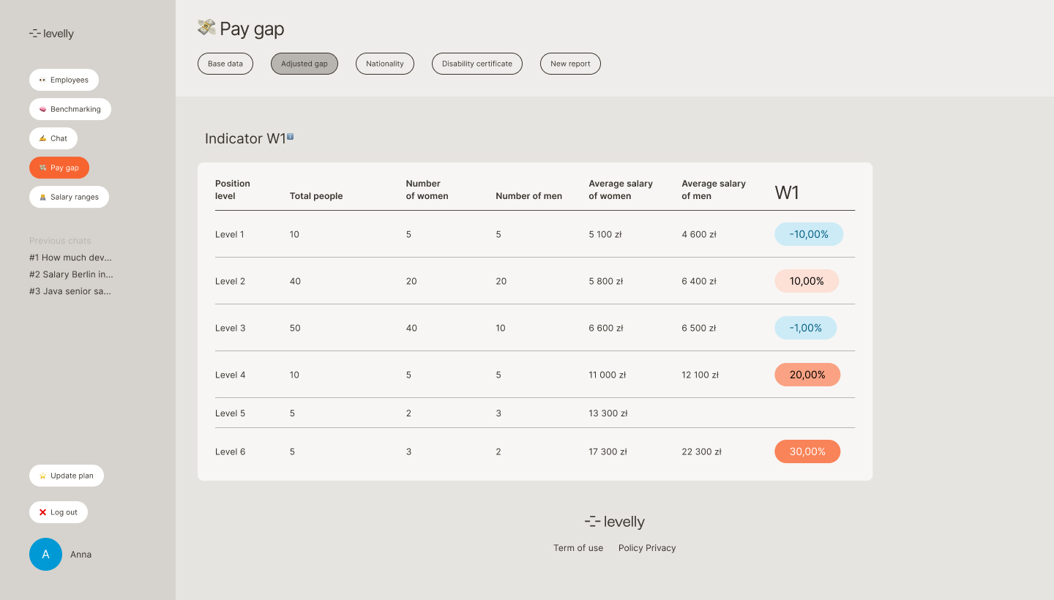This screenshot has width=1054, height=600.
Task: Open the Term of use link
Action: pos(578,548)
